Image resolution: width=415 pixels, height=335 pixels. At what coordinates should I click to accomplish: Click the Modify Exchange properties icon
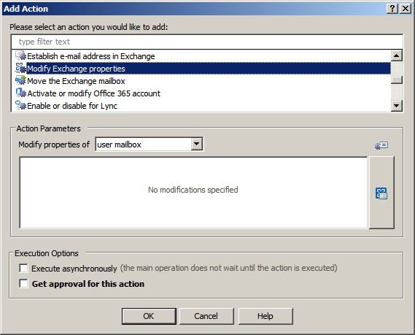click(x=20, y=69)
